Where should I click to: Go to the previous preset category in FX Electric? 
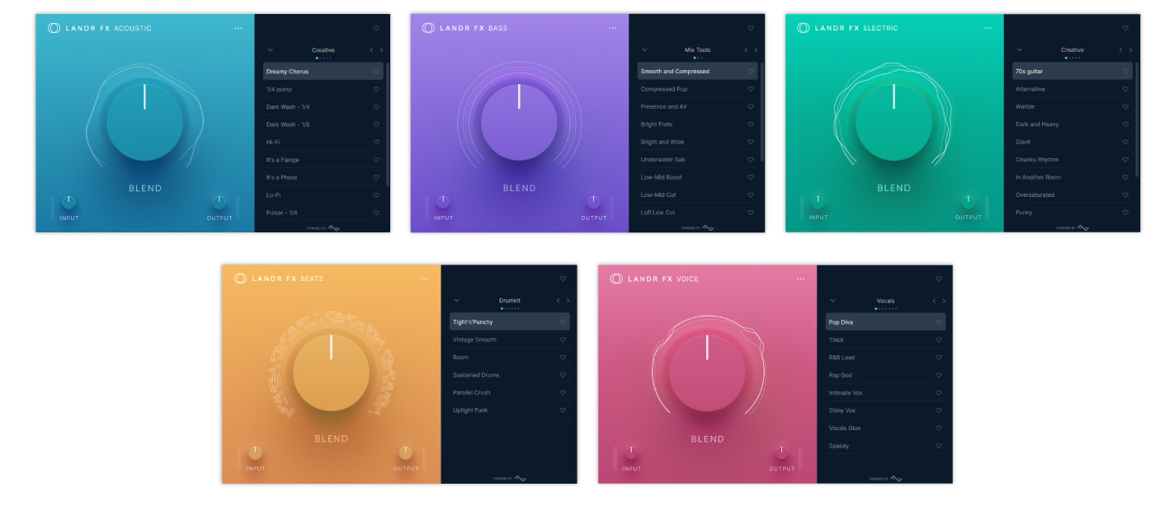pos(1120,50)
